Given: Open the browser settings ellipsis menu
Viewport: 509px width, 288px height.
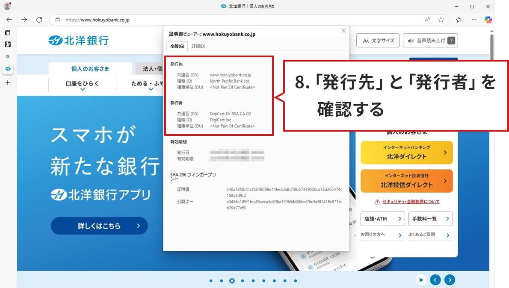Looking at the screenshot, I should 474,20.
